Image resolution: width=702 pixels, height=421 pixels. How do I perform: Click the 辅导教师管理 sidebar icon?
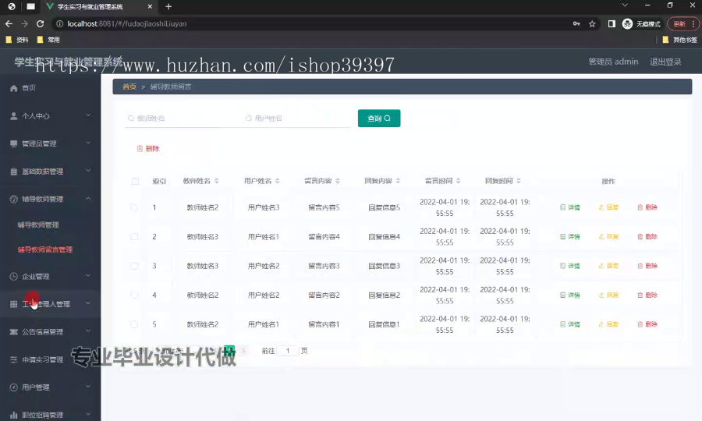[14, 199]
